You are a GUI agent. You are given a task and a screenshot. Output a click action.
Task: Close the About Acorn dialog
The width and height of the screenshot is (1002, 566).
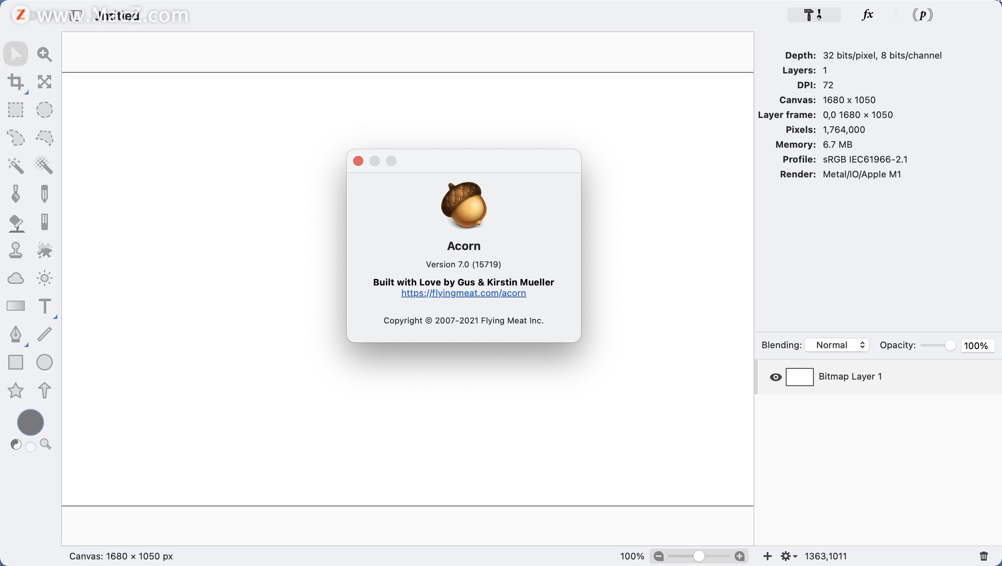[x=358, y=161]
